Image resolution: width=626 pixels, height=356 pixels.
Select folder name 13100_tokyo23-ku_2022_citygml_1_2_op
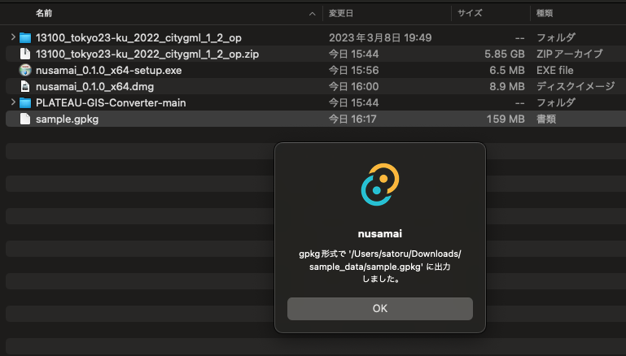click(x=138, y=38)
